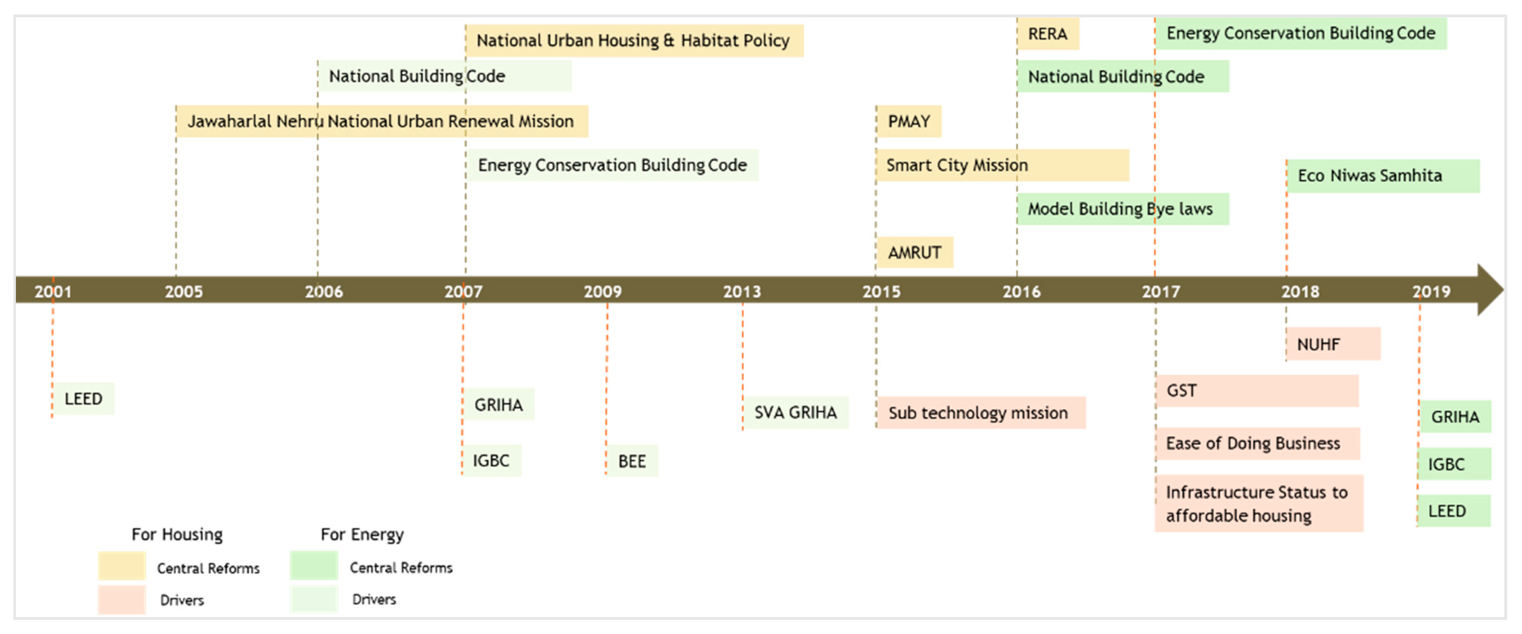Image resolution: width=1522 pixels, height=634 pixels.
Task: Select Energy Conservation Building Code at 2017
Action: tap(1300, 33)
